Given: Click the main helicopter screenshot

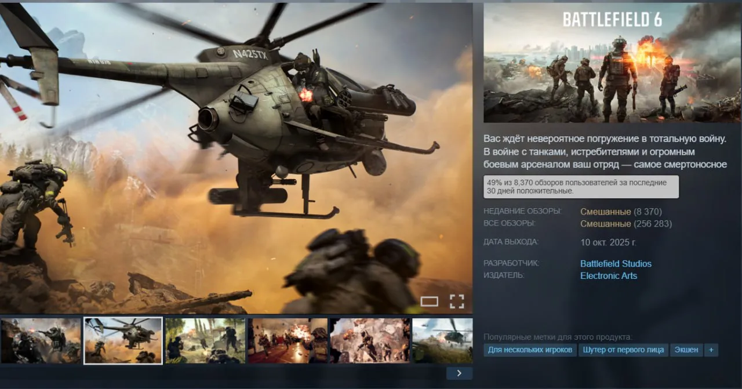Looking at the screenshot, I should pyautogui.click(x=236, y=158).
